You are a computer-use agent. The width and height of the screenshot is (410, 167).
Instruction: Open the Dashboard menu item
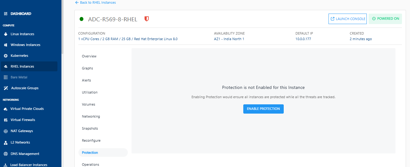(21, 14)
